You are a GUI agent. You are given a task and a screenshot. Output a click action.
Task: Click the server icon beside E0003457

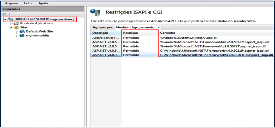[11, 19]
